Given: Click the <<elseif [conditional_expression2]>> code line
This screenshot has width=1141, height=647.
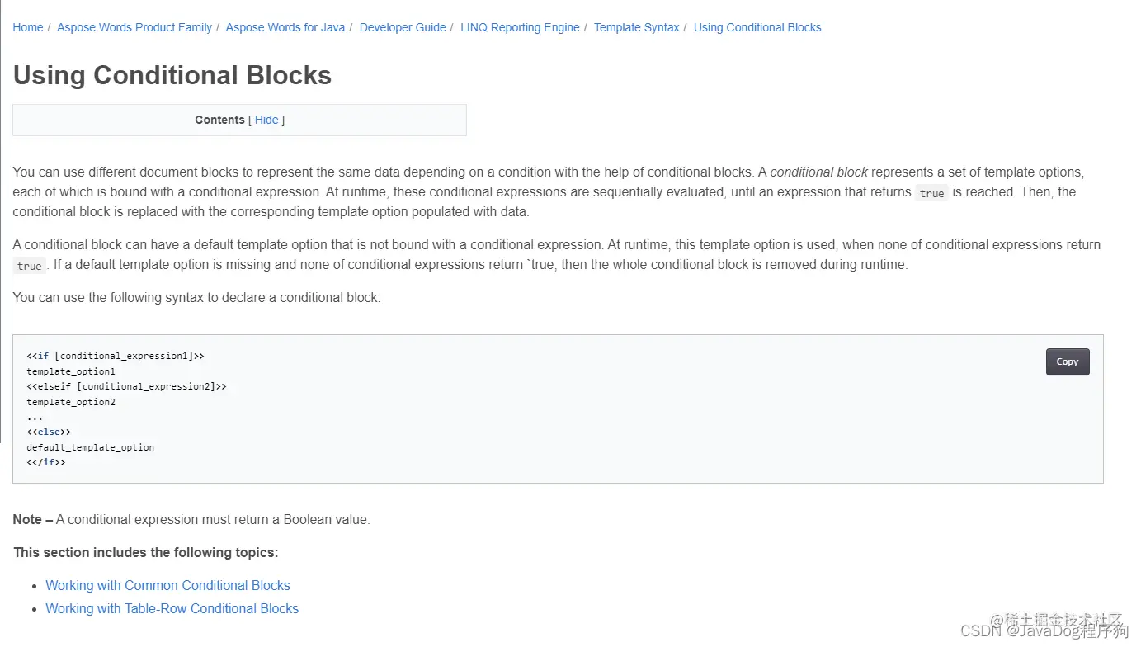Looking at the screenshot, I should 126,386.
